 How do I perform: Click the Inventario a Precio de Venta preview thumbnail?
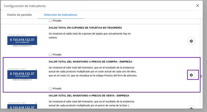22,105
